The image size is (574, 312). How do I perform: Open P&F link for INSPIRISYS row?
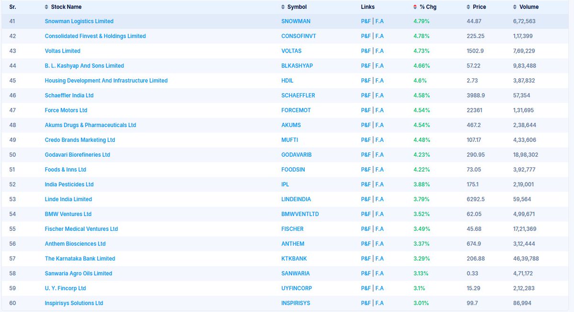point(366,302)
